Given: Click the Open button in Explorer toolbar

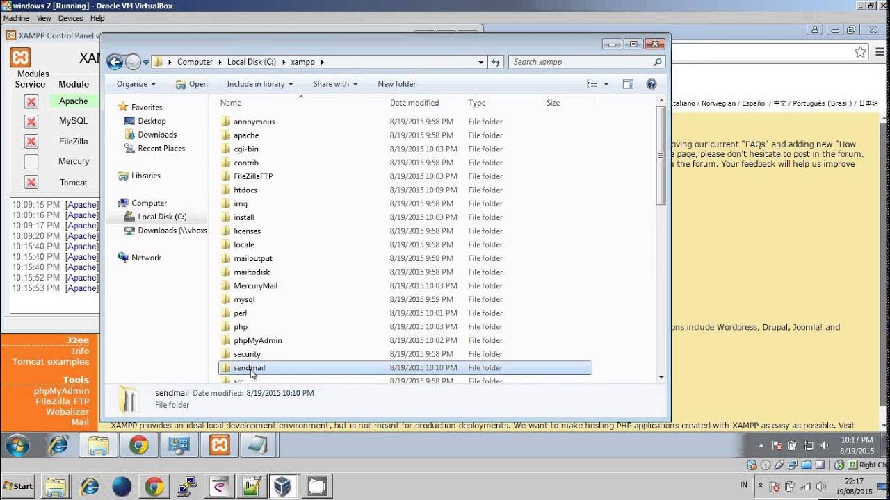Looking at the screenshot, I should coord(192,84).
